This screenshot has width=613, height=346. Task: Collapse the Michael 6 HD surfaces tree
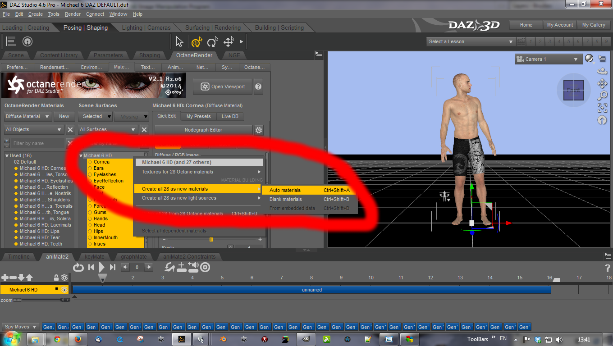point(81,156)
